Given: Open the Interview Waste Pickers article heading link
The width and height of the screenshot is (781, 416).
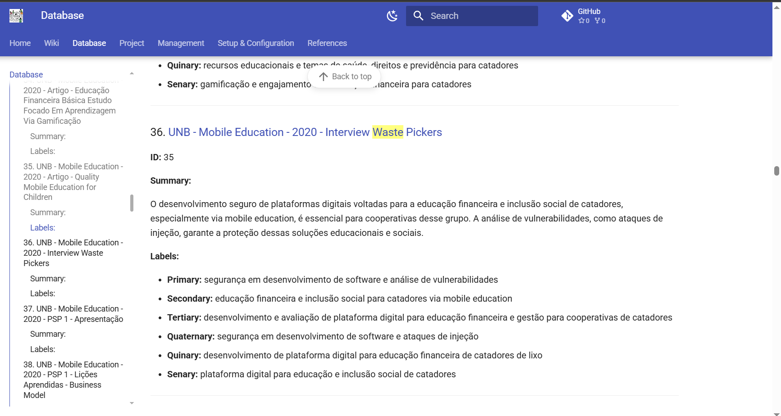Looking at the screenshot, I should [x=305, y=132].
